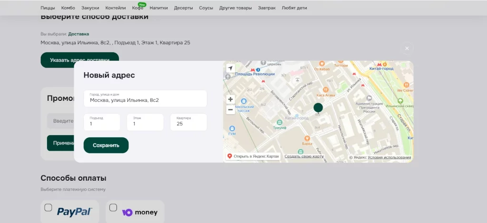
Task: Click the Китай-город metro icon at top right
Action: tap(379, 64)
